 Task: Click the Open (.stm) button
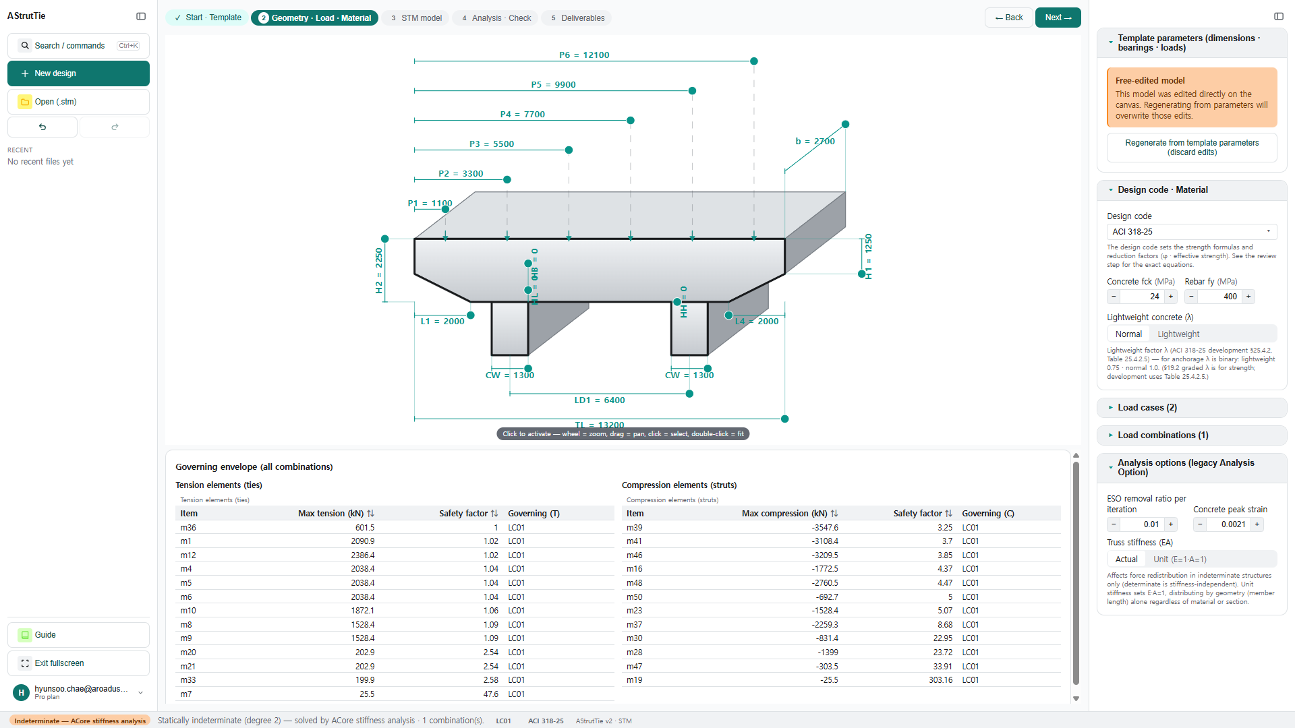point(78,102)
